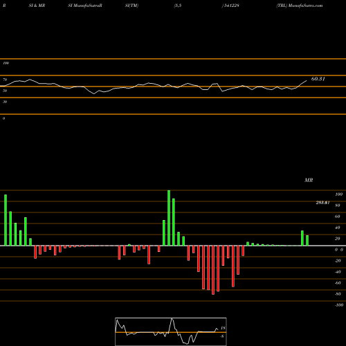Viewport: 346px width, 346px height.
Task: Select the 283.61 value in MR panel
Action: (x=322, y=203)
